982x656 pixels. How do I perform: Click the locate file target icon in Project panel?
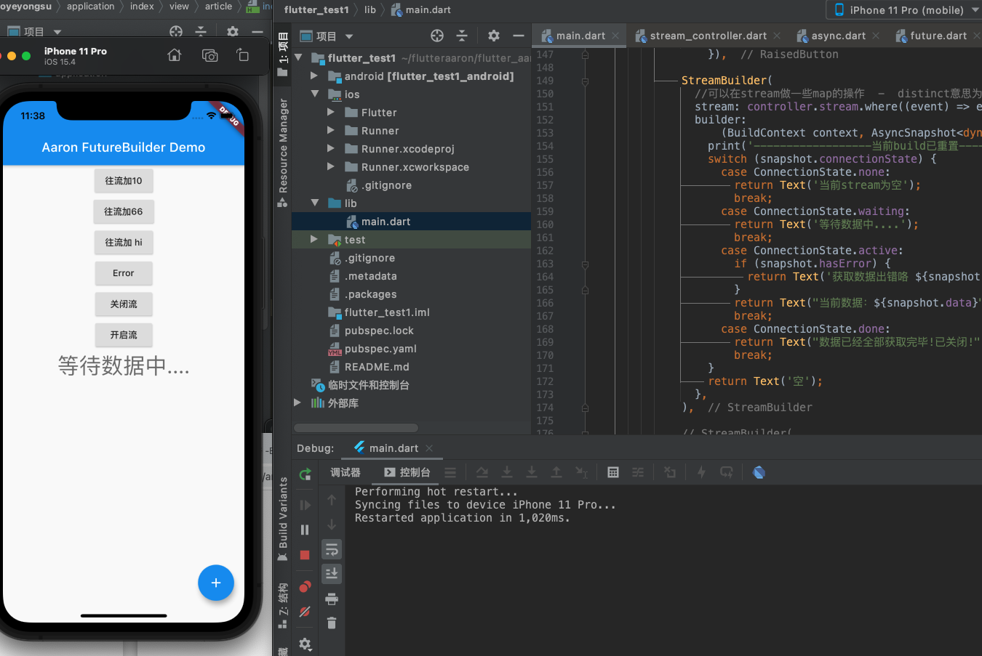436,36
